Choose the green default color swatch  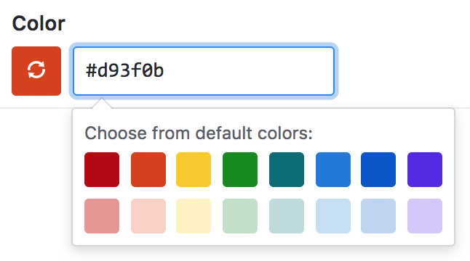[240, 170]
